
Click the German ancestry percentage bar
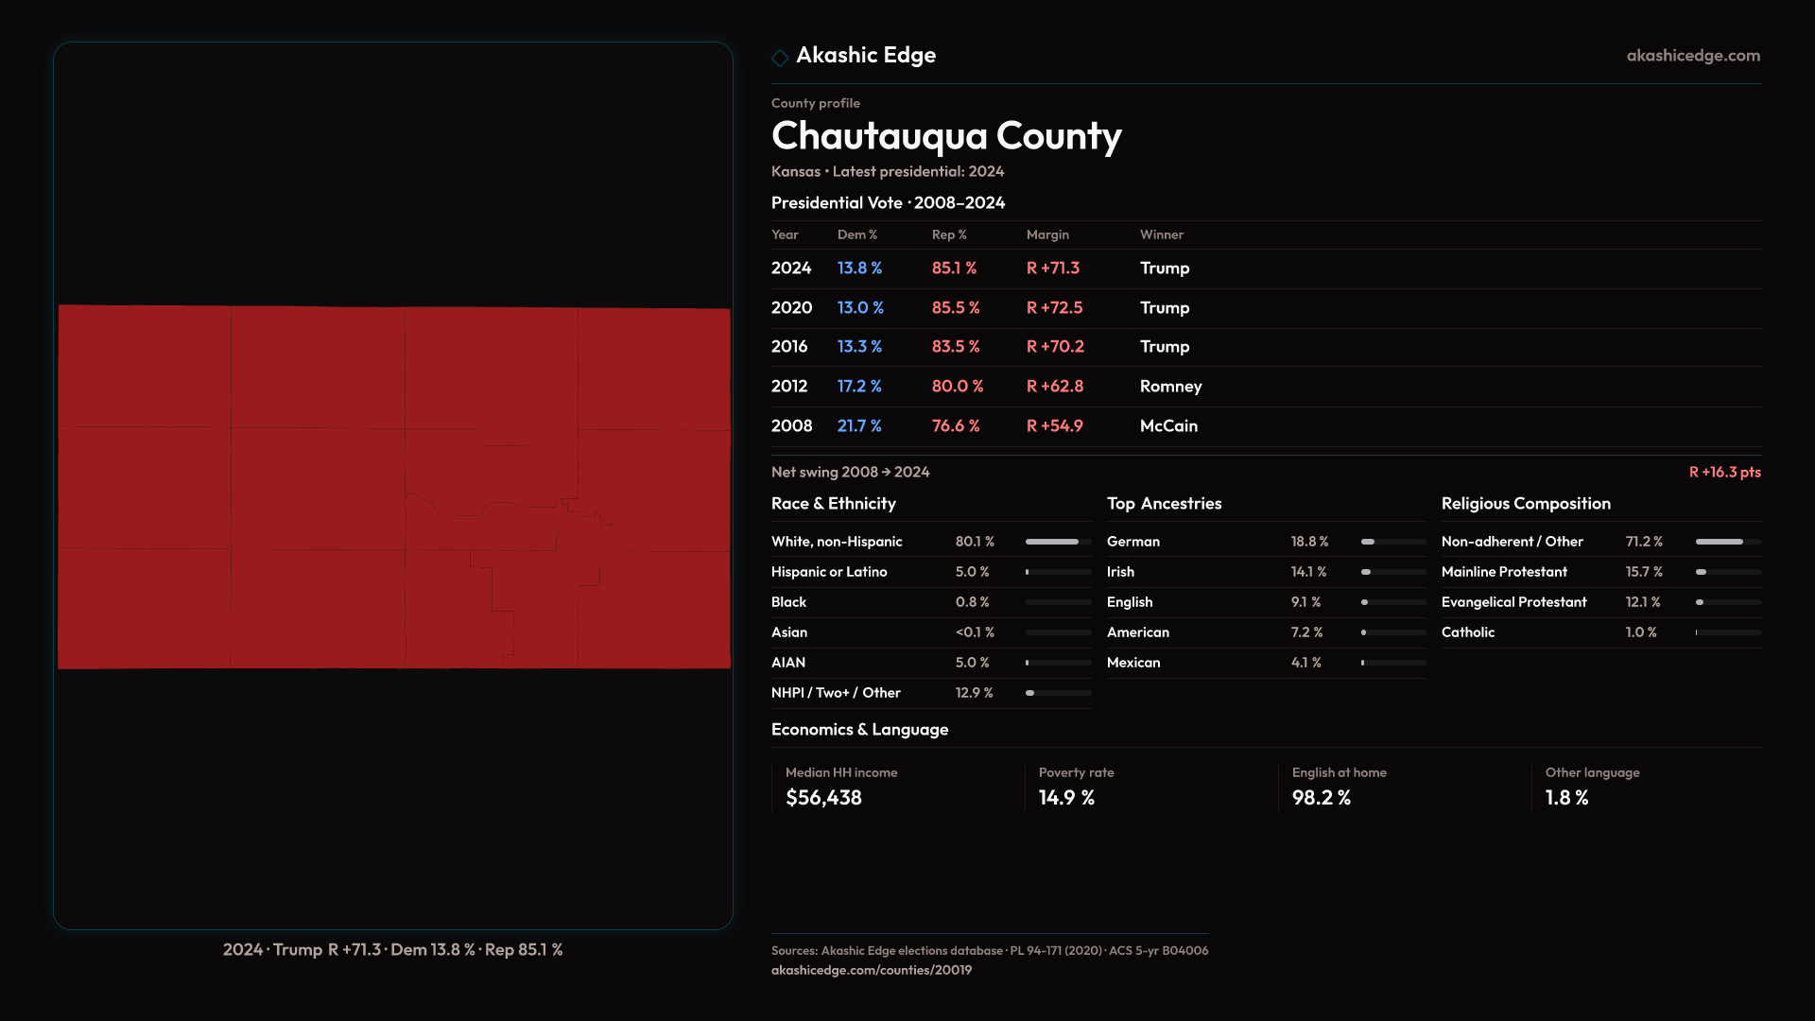tap(1392, 542)
